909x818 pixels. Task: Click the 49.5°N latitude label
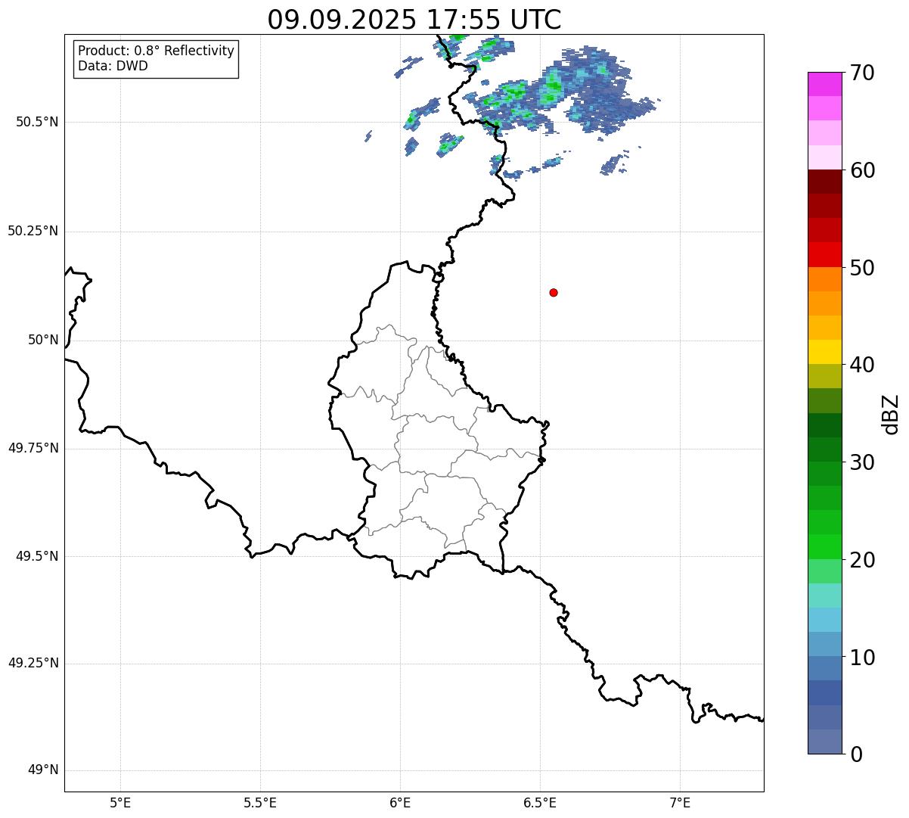(x=37, y=556)
